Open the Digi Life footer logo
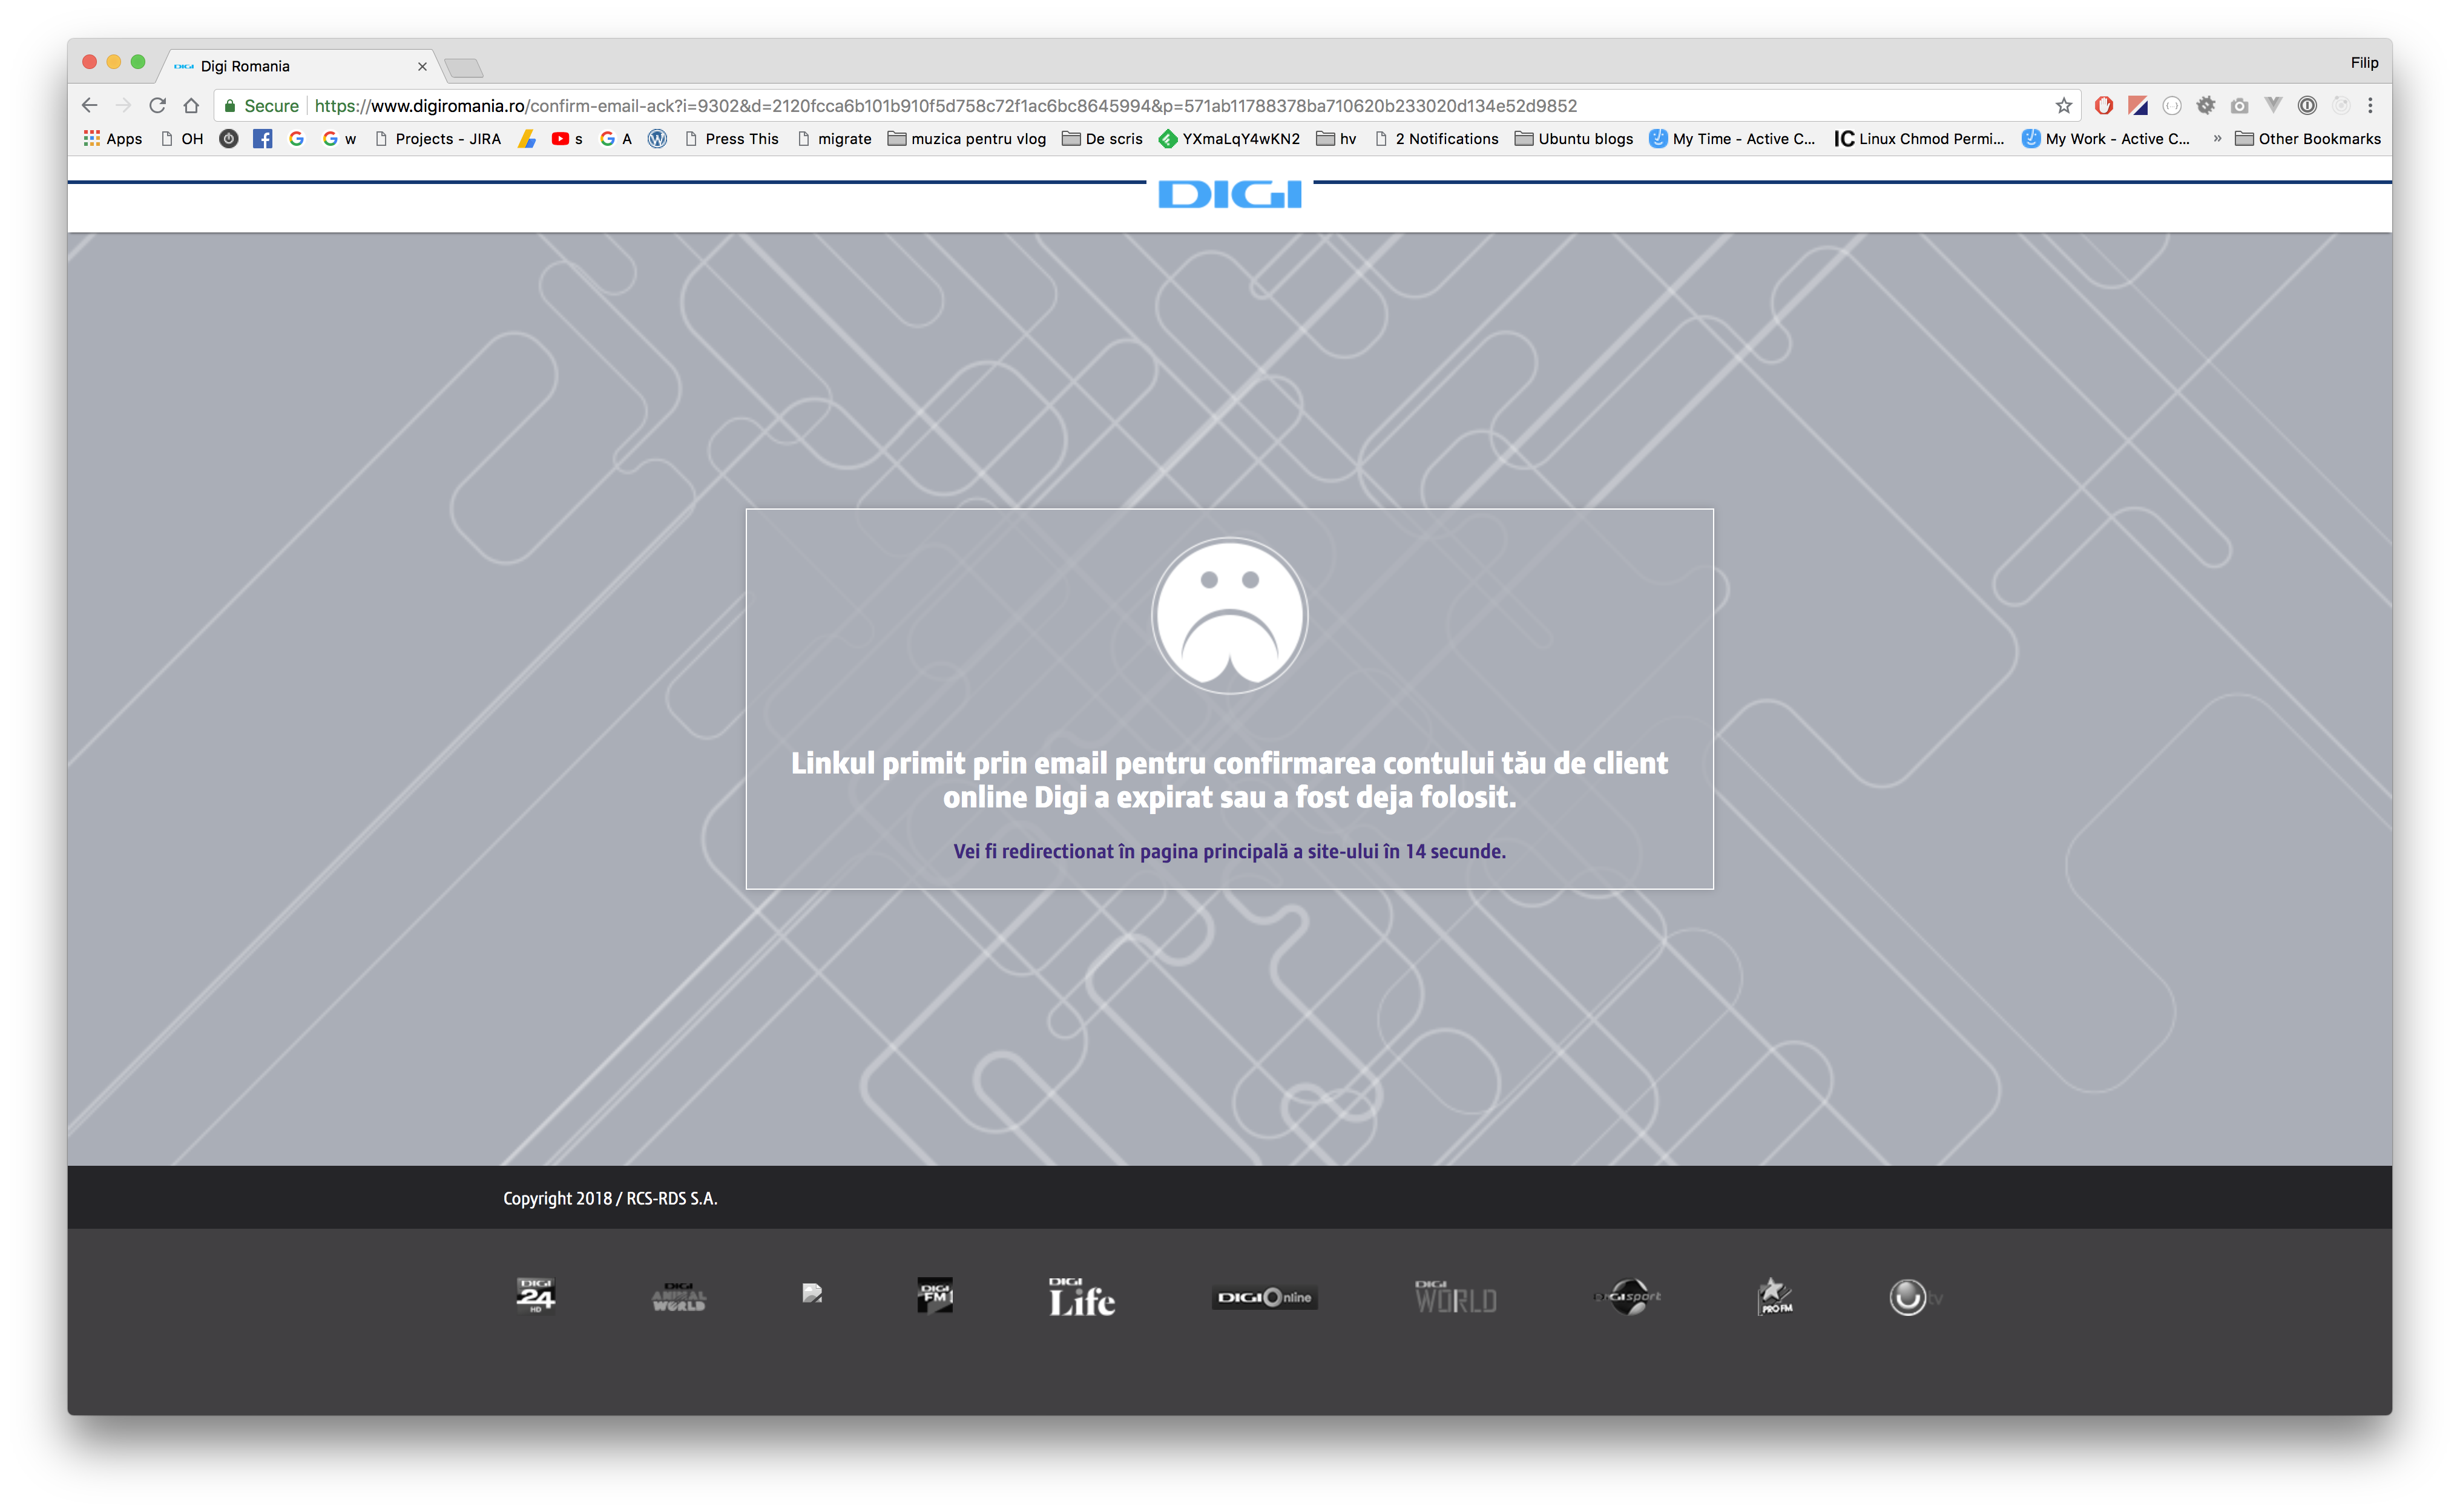 (x=1081, y=1297)
